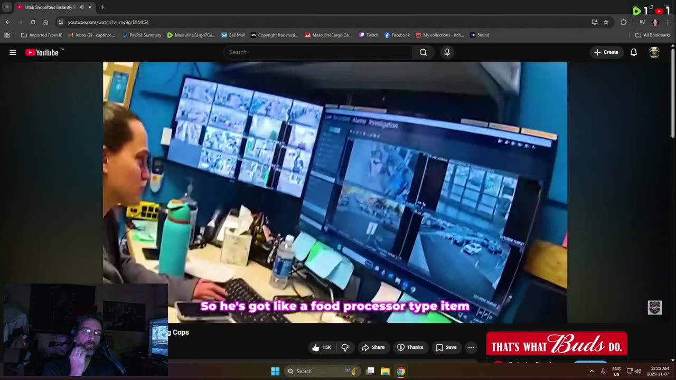
Task: Open the Imported From IE bookmarks folder
Action: (41, 35)
